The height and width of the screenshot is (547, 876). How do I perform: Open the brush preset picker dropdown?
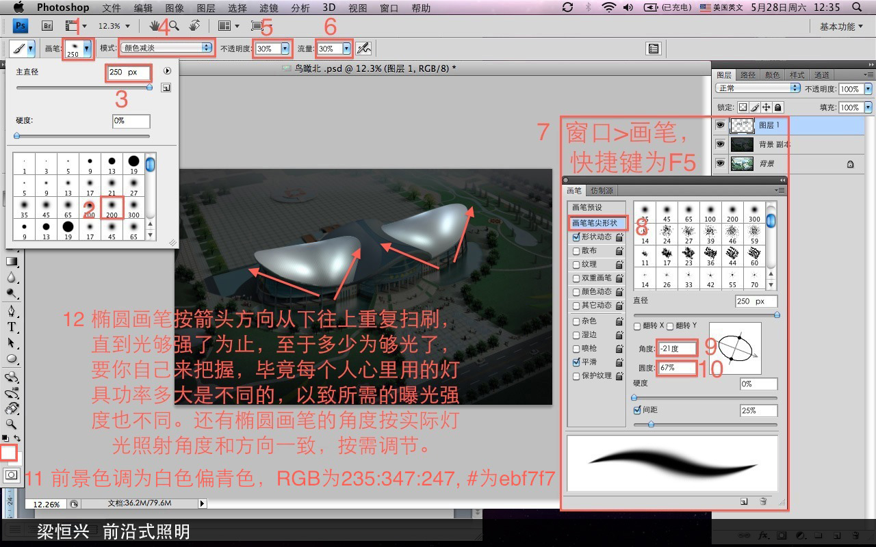[86, 49]
